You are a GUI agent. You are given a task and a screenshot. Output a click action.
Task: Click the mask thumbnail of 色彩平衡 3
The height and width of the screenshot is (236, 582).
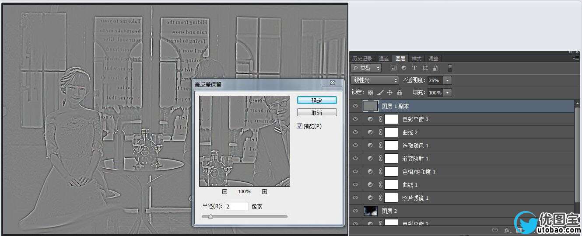click(391, 119)
